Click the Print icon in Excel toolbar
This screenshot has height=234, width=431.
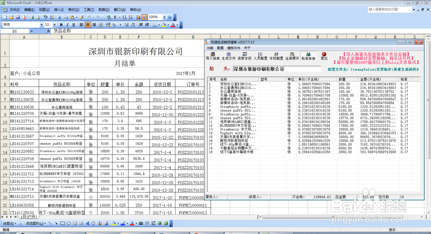(x=31, y=17)
